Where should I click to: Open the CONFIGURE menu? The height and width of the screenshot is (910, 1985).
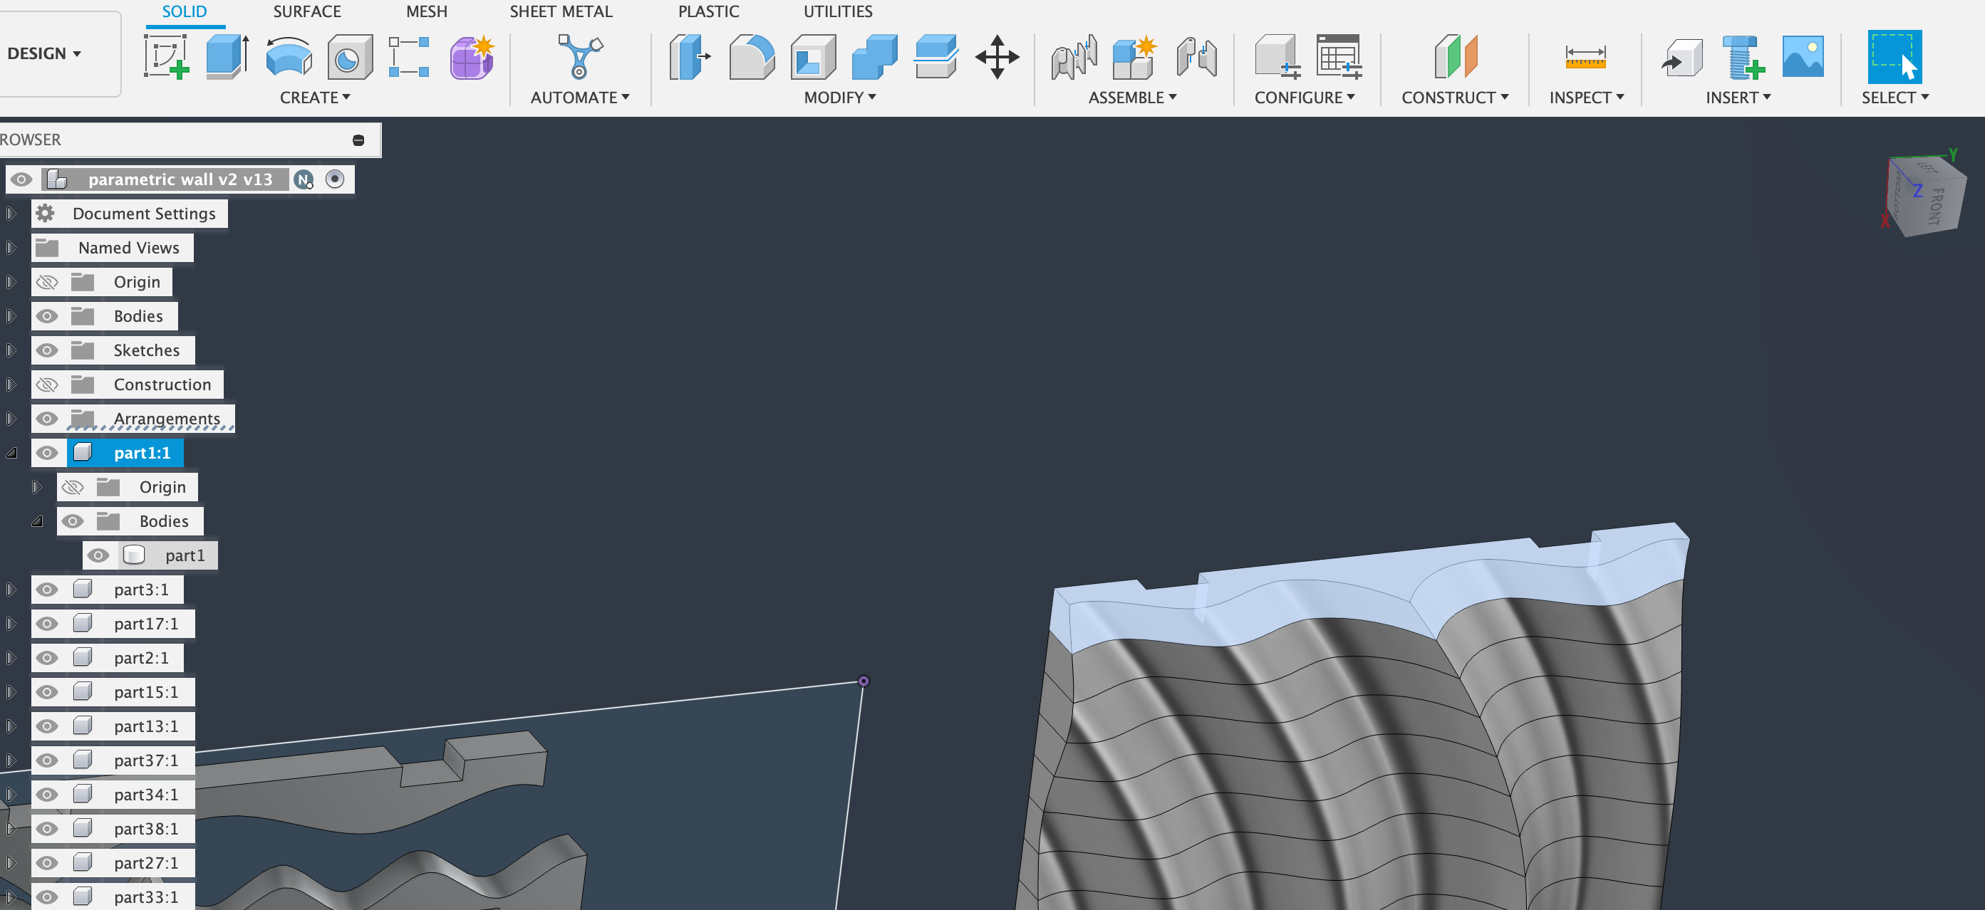(x=1305, y=98)
